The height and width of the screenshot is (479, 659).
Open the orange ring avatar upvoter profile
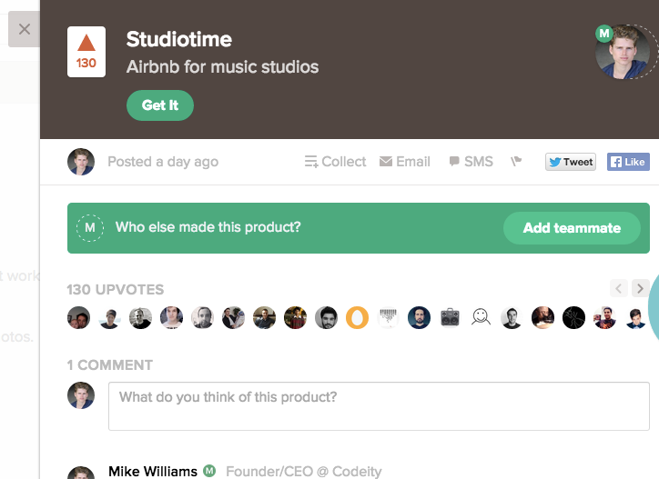[x=357, y=317]
